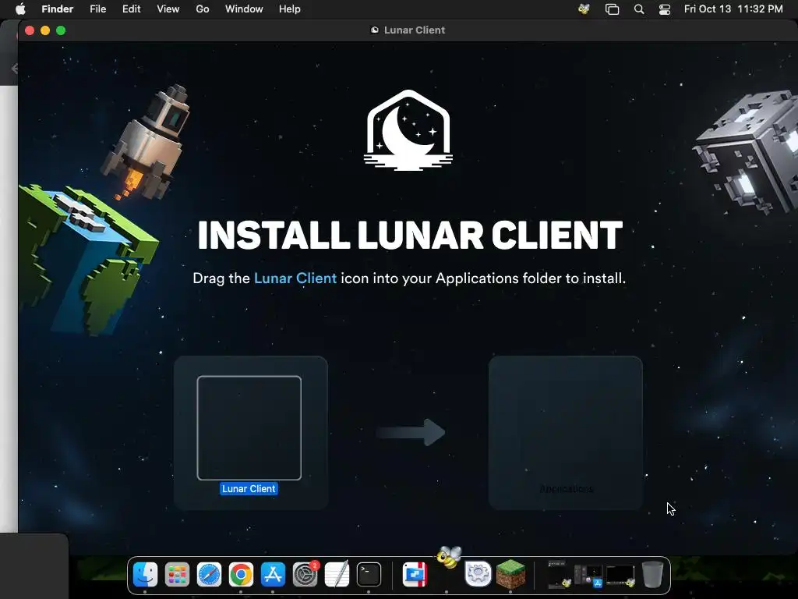Screen dimensions: 798x599
Task: Open the Finder menu in menu bar
Action: click(57, 9)
